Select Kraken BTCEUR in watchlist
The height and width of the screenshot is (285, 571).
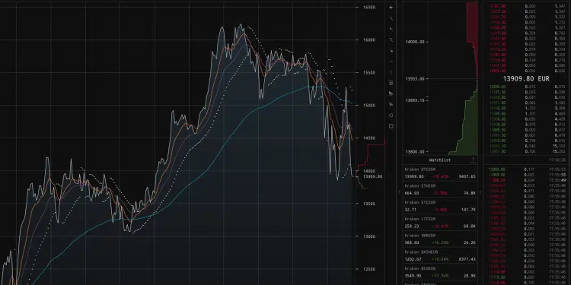tap(440, 173)
